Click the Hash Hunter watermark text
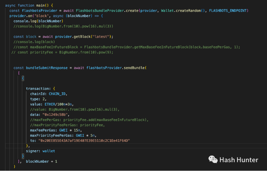The width and height of the screenshot is (267, 171). (x=239, y=160)
